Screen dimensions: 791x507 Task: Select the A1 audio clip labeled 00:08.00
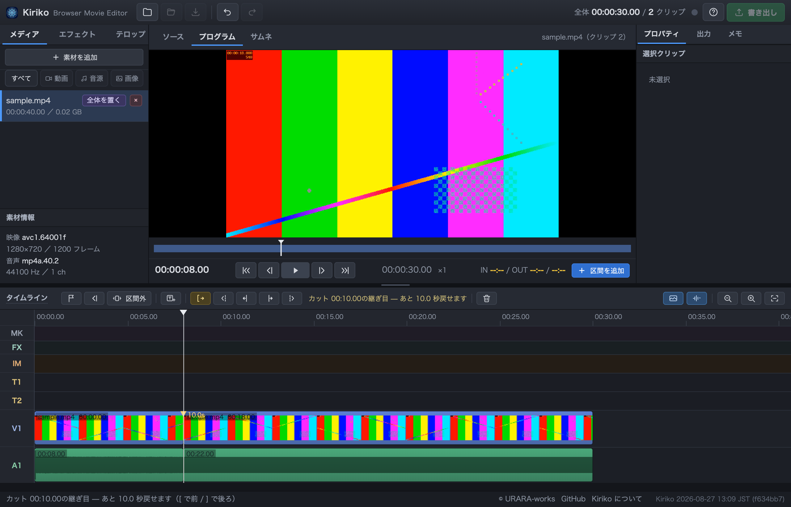(109, 465)
